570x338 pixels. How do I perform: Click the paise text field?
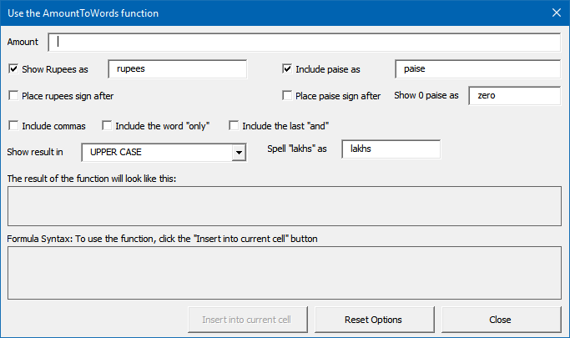pyautogui.click(x=477, y=69)
